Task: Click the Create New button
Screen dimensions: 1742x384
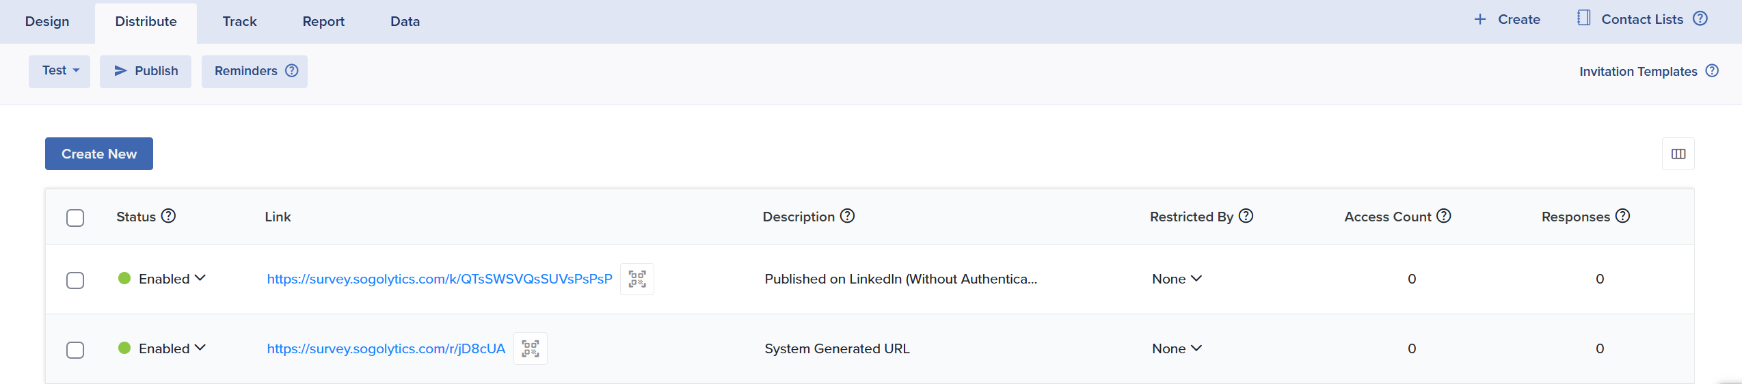Action: (99, 154)
